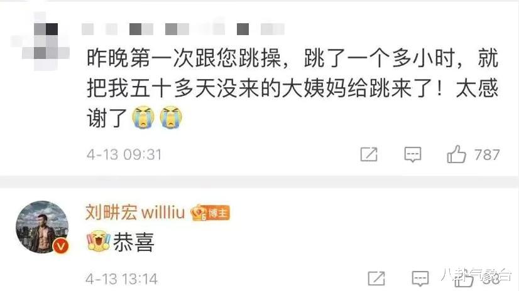Open replies via first comment's speech bubble icon
The width and height of the screenshot is (519, 291).
tap(412, 154)
